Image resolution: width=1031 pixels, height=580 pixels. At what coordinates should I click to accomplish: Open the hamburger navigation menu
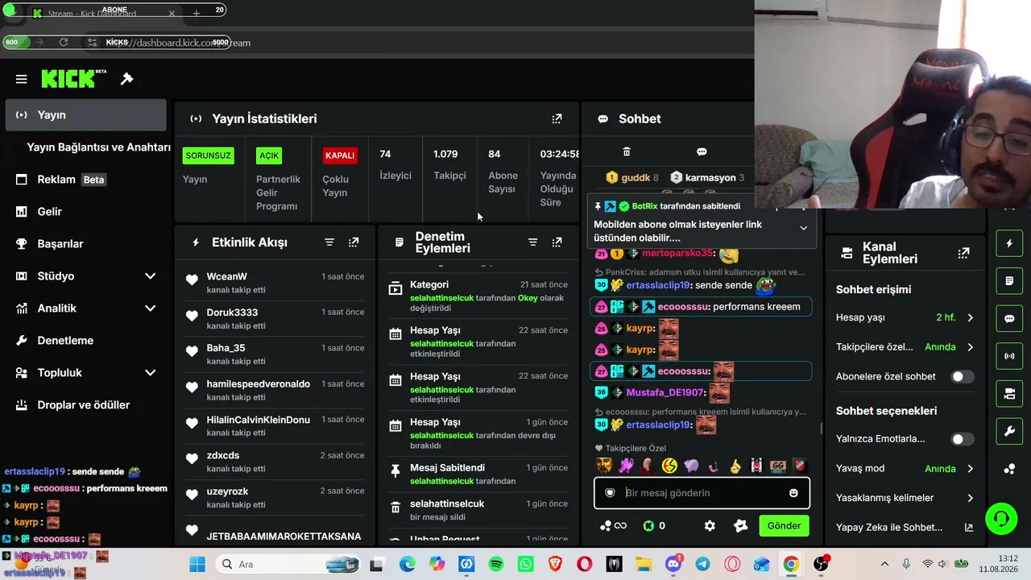tap(22, 79)
